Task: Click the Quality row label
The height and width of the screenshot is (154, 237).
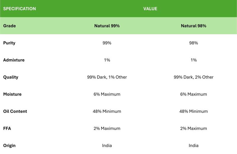Action: pos(11,77)
